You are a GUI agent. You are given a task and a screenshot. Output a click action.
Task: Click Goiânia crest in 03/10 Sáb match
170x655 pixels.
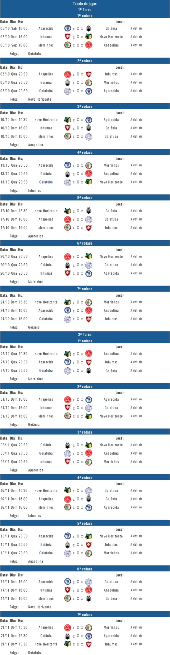point(89,28)
